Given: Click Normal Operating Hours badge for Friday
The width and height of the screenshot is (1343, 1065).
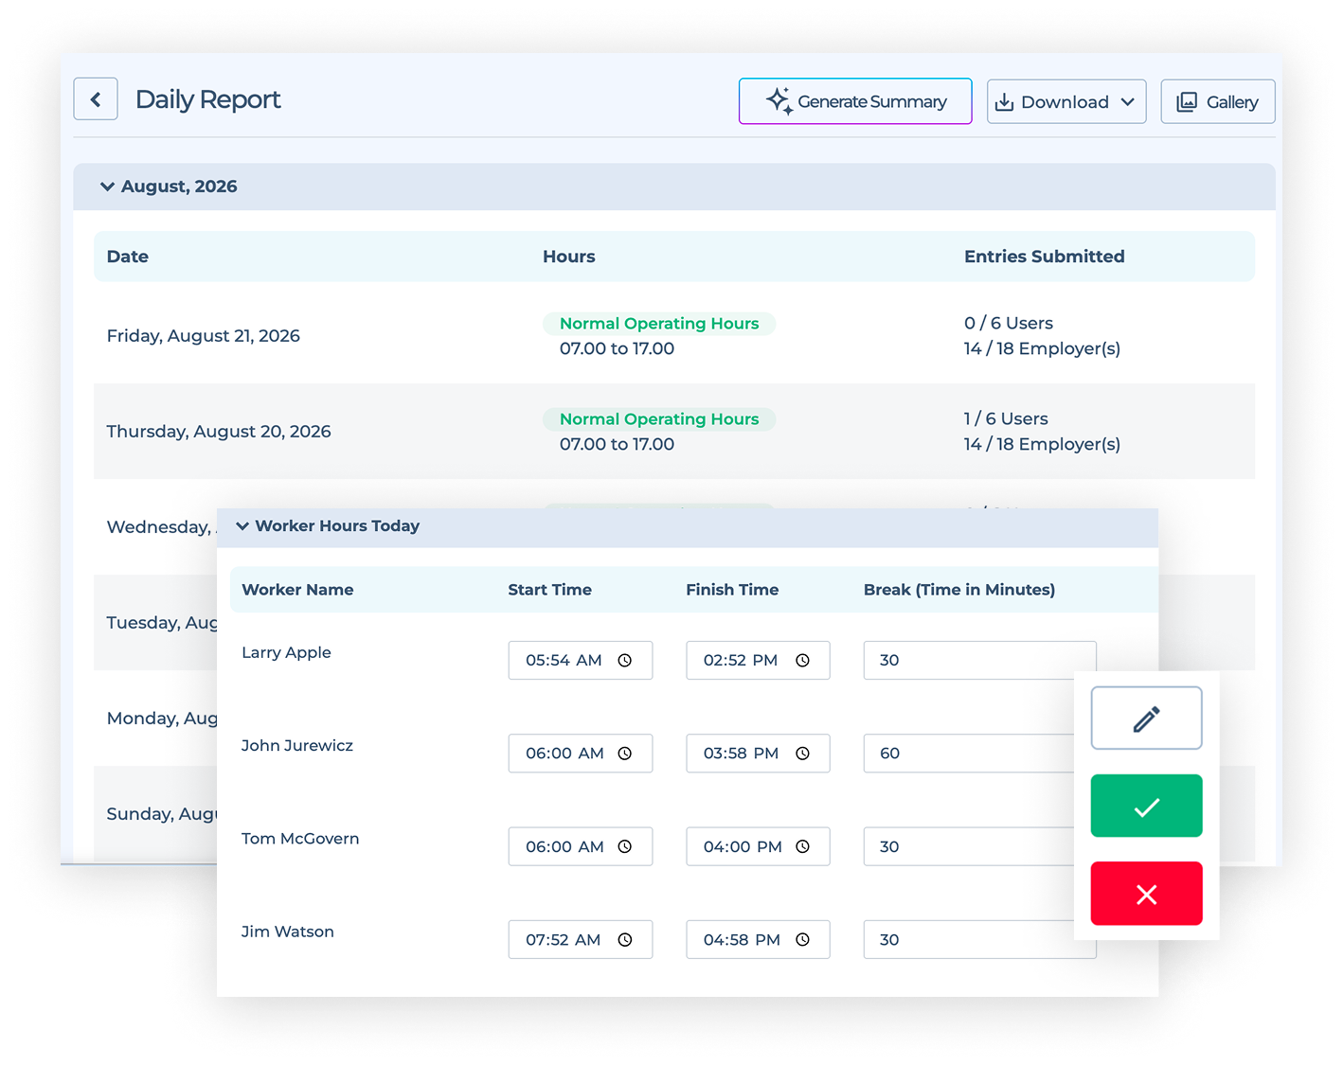Looking at the screenshot, I should coord(659,324).
